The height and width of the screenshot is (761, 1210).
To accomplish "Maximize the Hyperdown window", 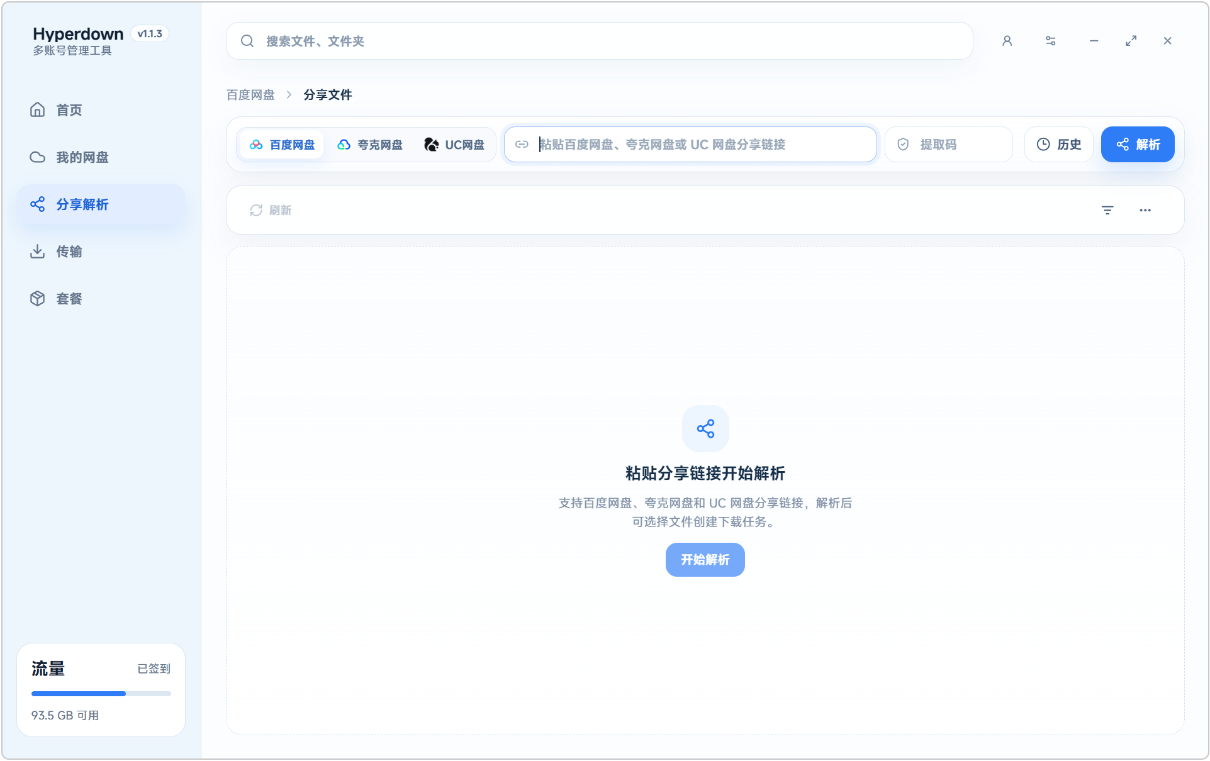I will [1131, 41].
